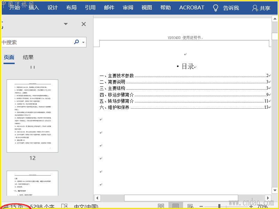Click the zoom out minus button
Image resolution: width=279 pixels, height=209 pixels.
click(x=201, y=207)
